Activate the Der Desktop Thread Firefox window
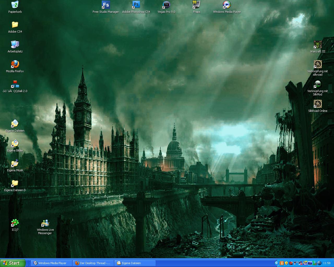The width and height of the screenshot is (334, 267). 93,263
